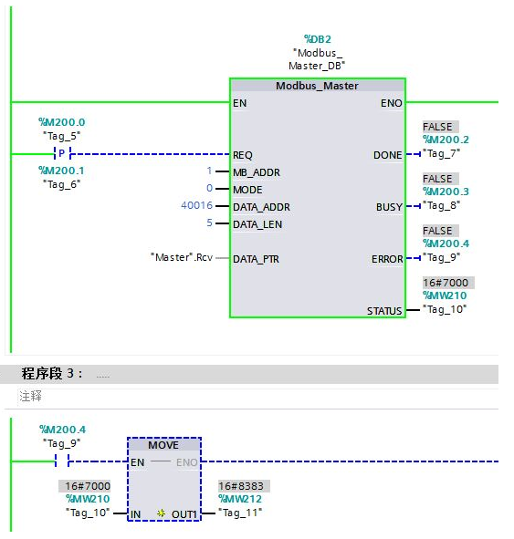Click the "Tag_7" symbol name
The height and width of the screenshot is (539, 514).
441,153
